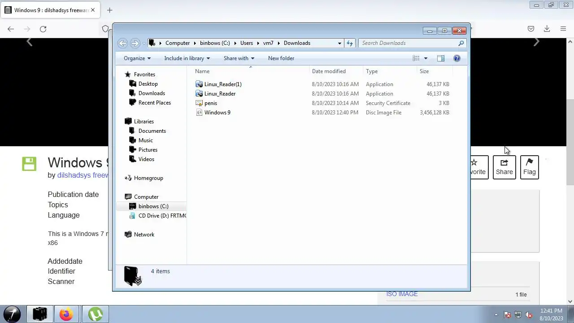Sort files by Date modified column
This screenshot has height=323, width=574.
(x=336, y=71)
